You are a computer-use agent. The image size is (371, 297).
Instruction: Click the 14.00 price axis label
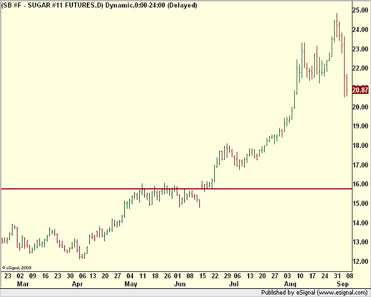(x=360, y=223)
